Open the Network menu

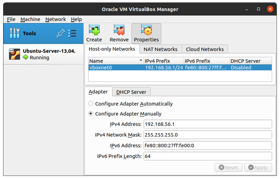[x=55, y=19]
